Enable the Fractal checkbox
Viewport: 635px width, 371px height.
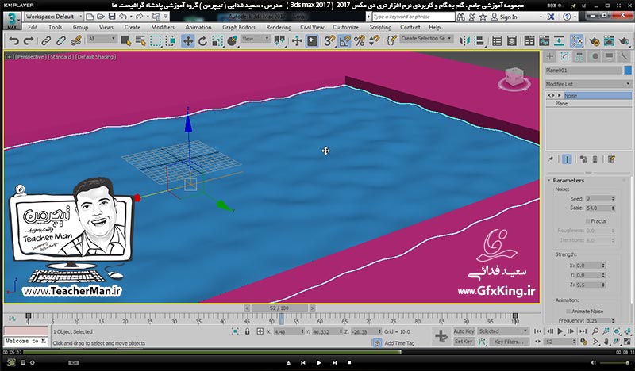point(587,221)
